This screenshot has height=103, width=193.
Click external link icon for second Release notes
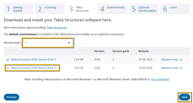click(x=181, y=68)
